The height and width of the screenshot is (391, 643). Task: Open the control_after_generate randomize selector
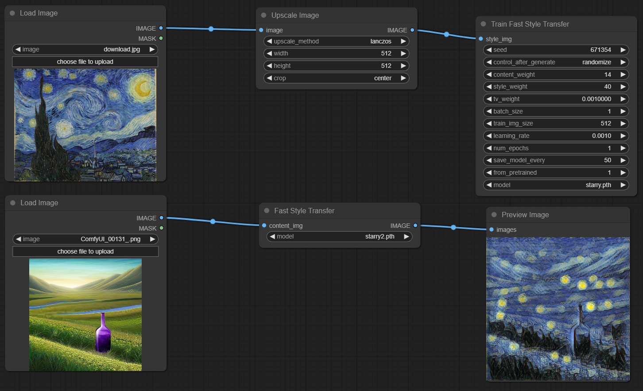tap(556, 62)
